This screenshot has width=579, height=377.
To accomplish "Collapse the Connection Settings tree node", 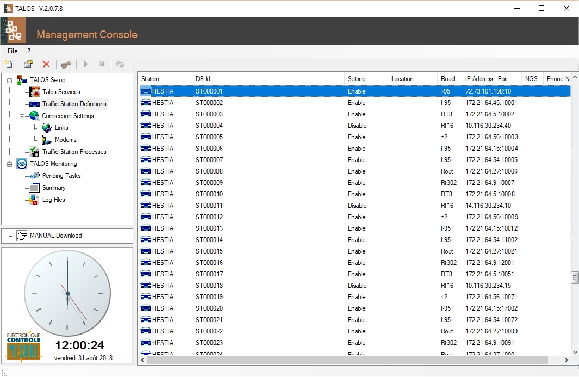I will pos(22,116).
